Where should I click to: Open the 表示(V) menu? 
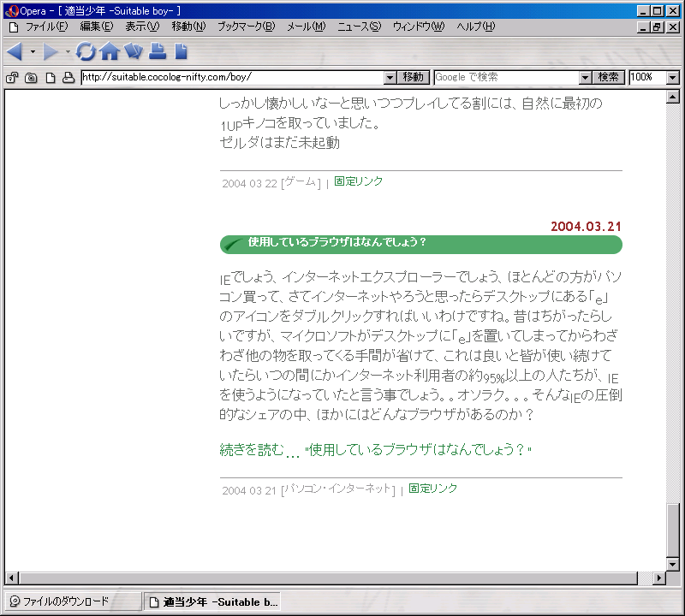pyautogui.click(x=142, y=27)
